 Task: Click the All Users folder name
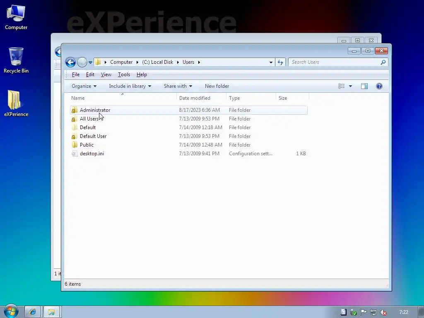click(x=89, y=119)
